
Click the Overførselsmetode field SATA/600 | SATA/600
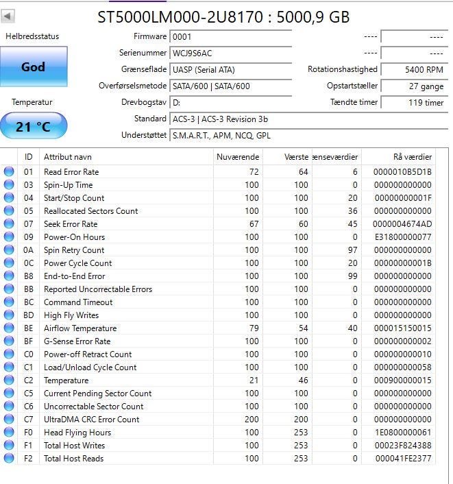tap(230, 86)
